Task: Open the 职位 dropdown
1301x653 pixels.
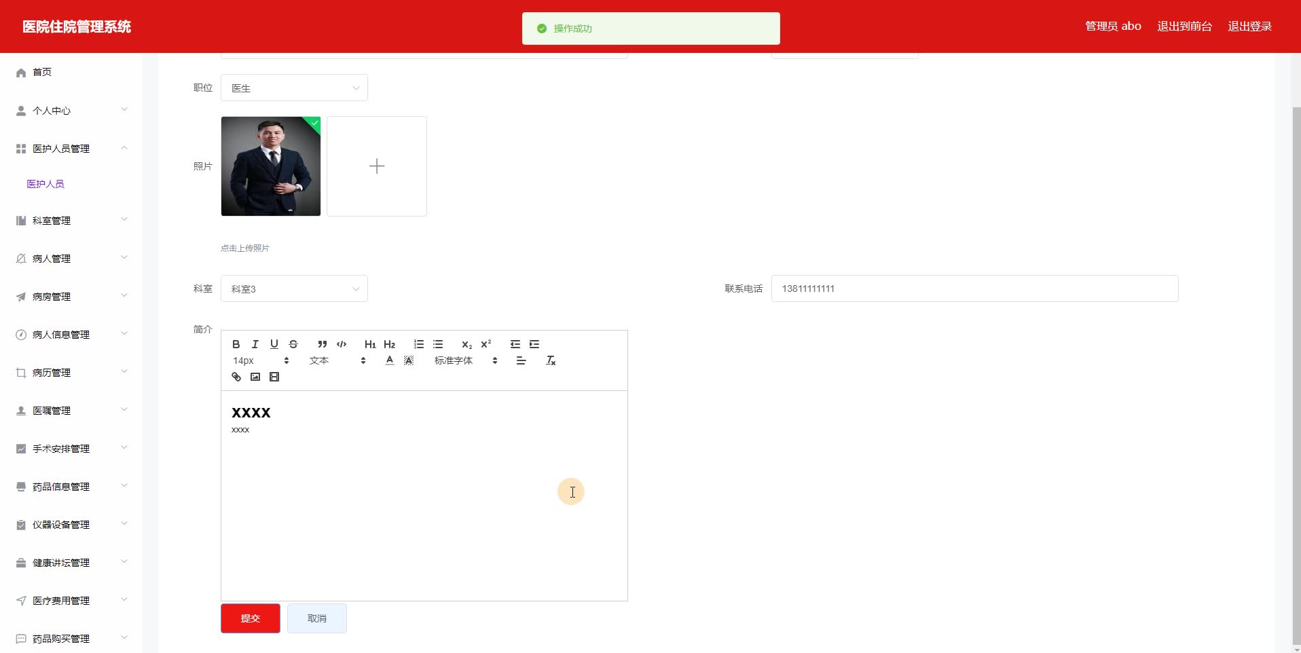Action: point(294,88)
